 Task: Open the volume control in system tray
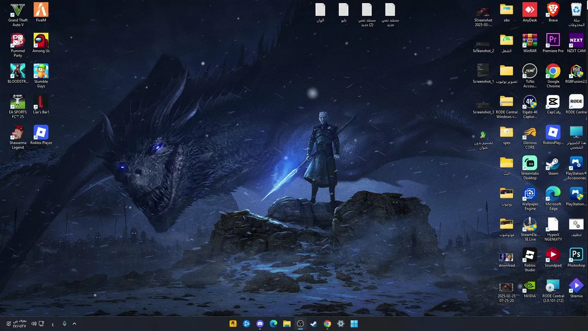point(34,324)
